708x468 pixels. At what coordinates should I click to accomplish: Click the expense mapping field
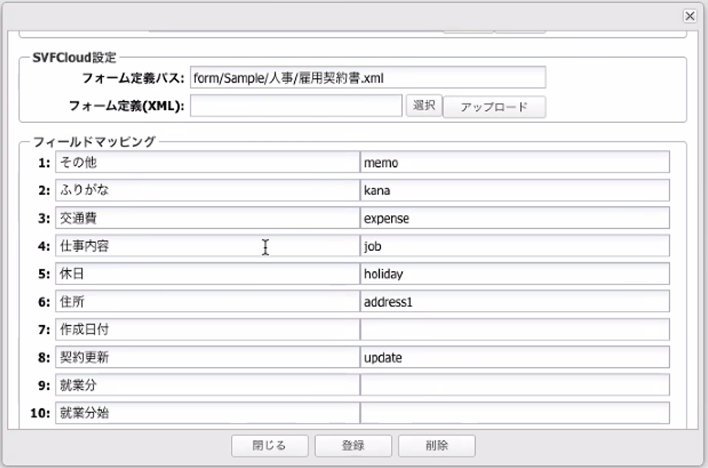click(x=515, y=218)
